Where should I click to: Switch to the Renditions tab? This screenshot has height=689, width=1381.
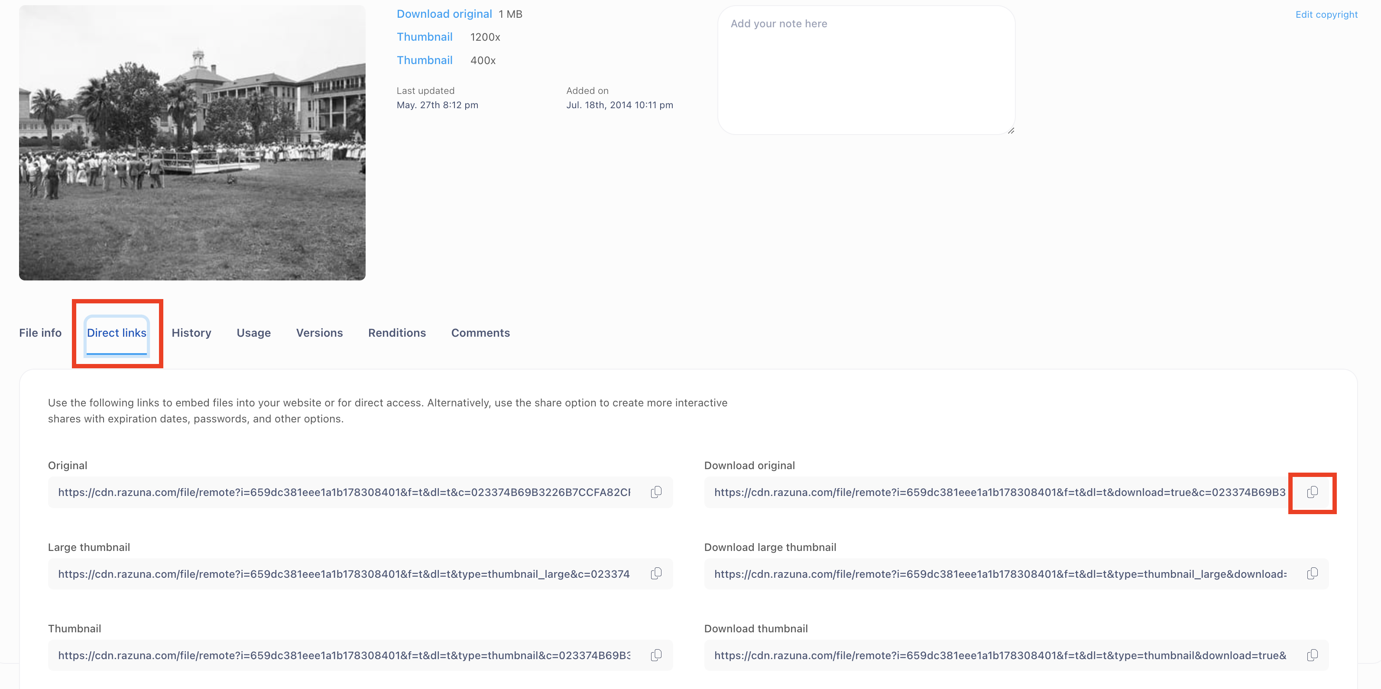(x=397, y=333)
